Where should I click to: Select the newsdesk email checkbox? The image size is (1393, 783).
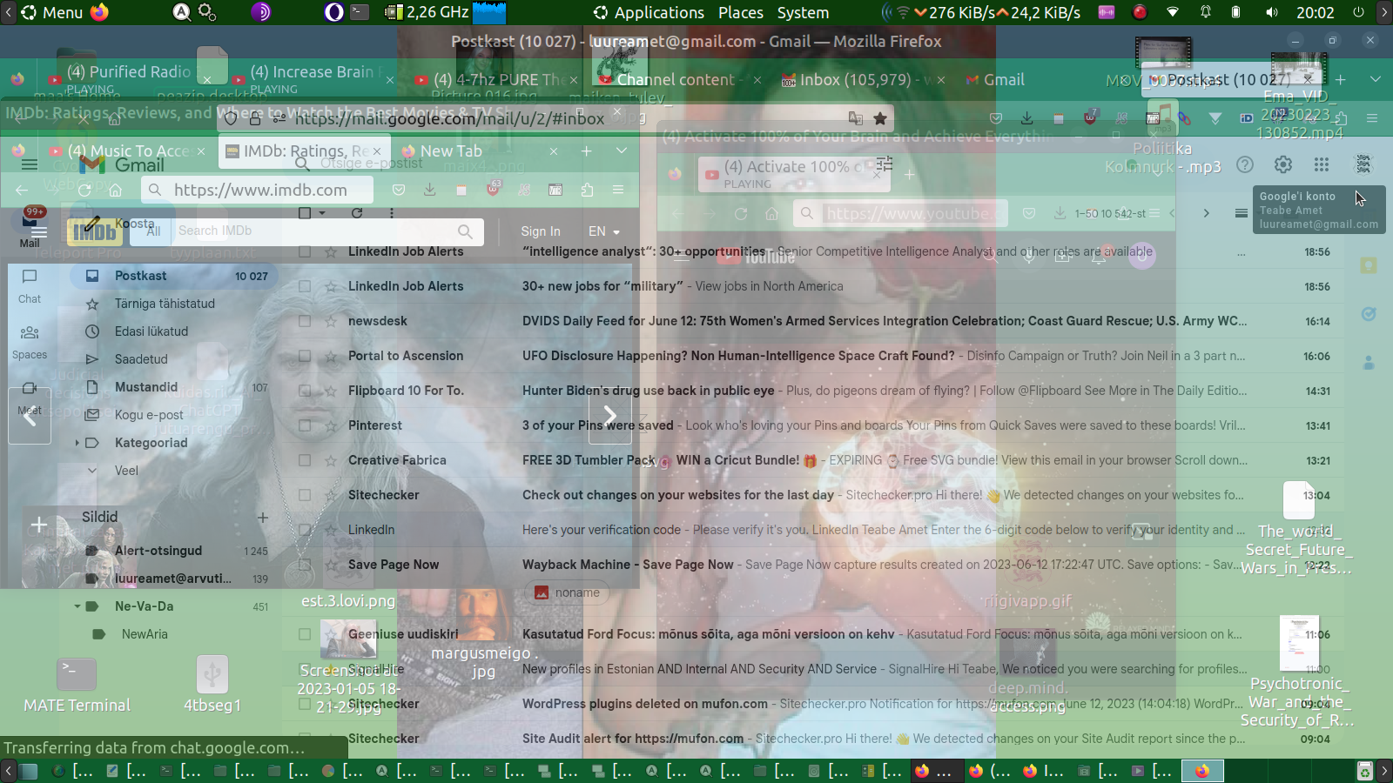pyautogui.click(x=305, y=321)
